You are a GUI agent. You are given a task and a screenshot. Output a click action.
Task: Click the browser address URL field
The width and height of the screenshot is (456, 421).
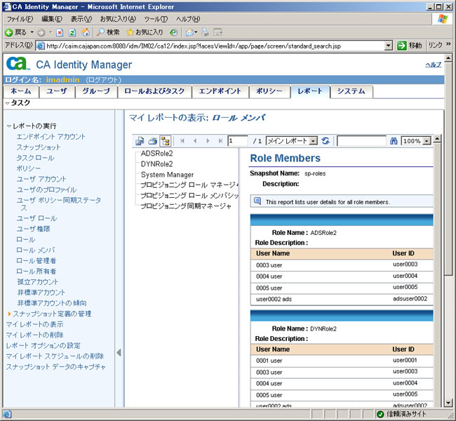coord(215,46)
